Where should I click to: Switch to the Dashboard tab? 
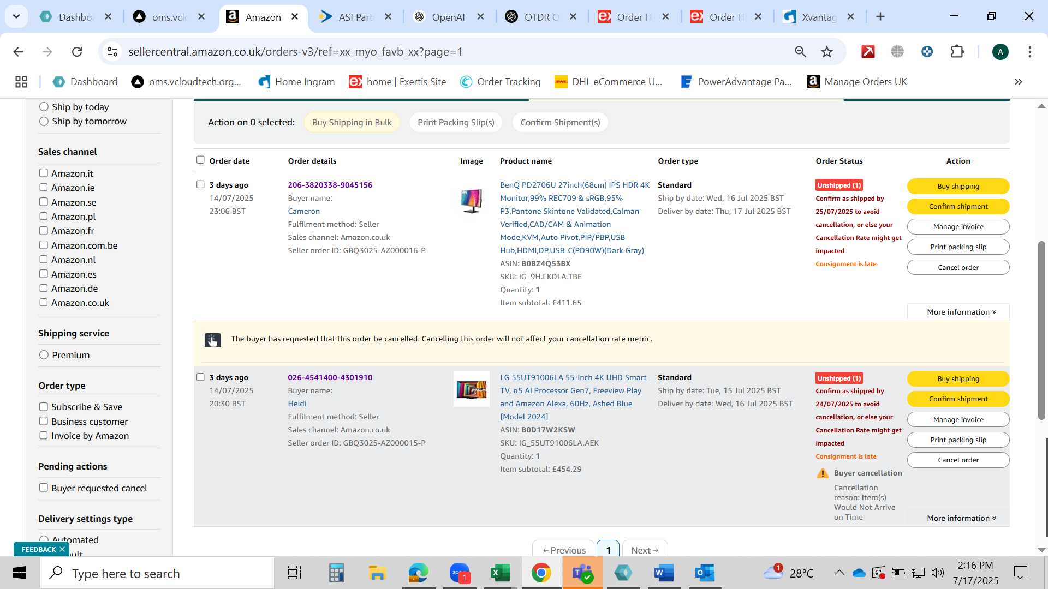click(x=75, y=17)
